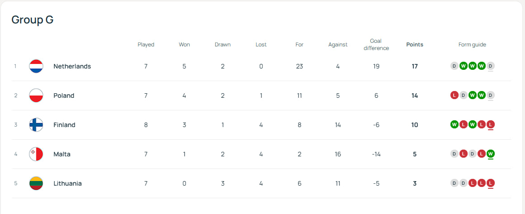Click the Finland flag icon

(x=36, y=125)
